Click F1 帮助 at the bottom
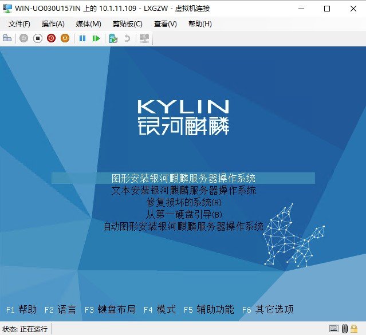 [x=21, y=310]
